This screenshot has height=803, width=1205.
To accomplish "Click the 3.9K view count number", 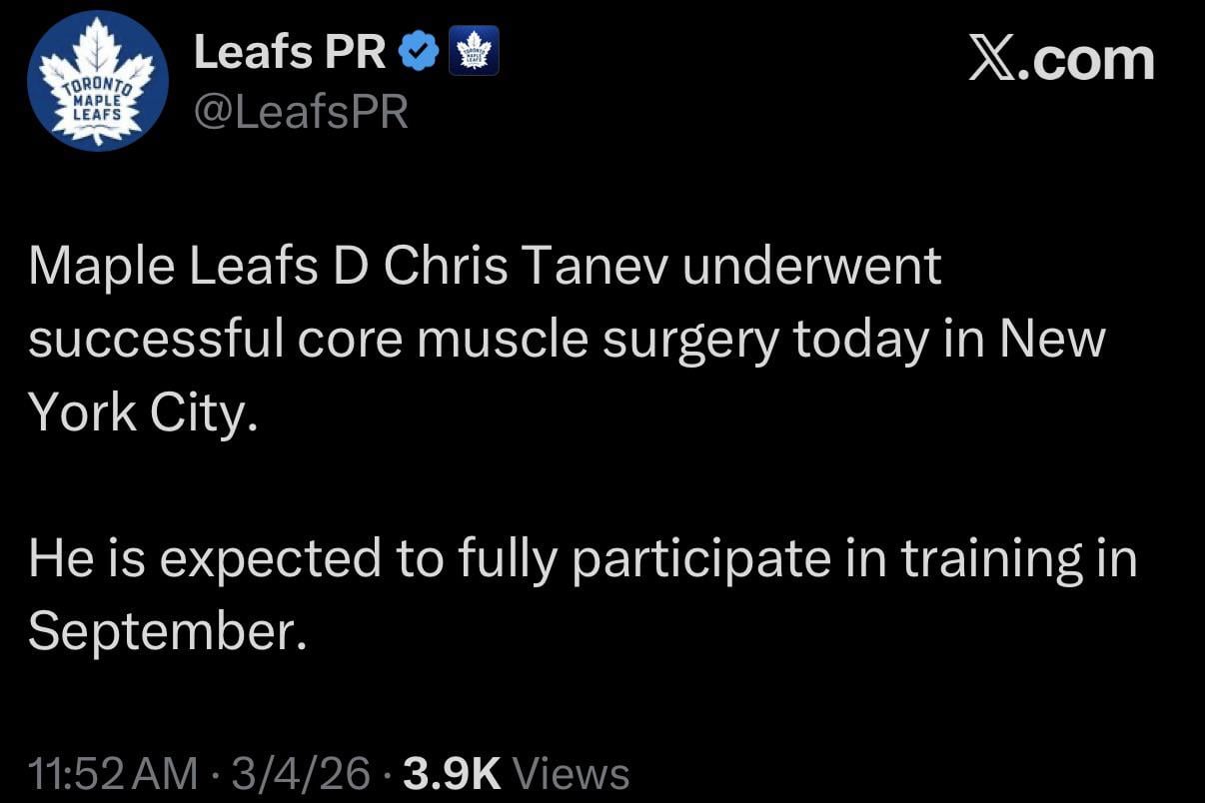I will pos(450,774).
